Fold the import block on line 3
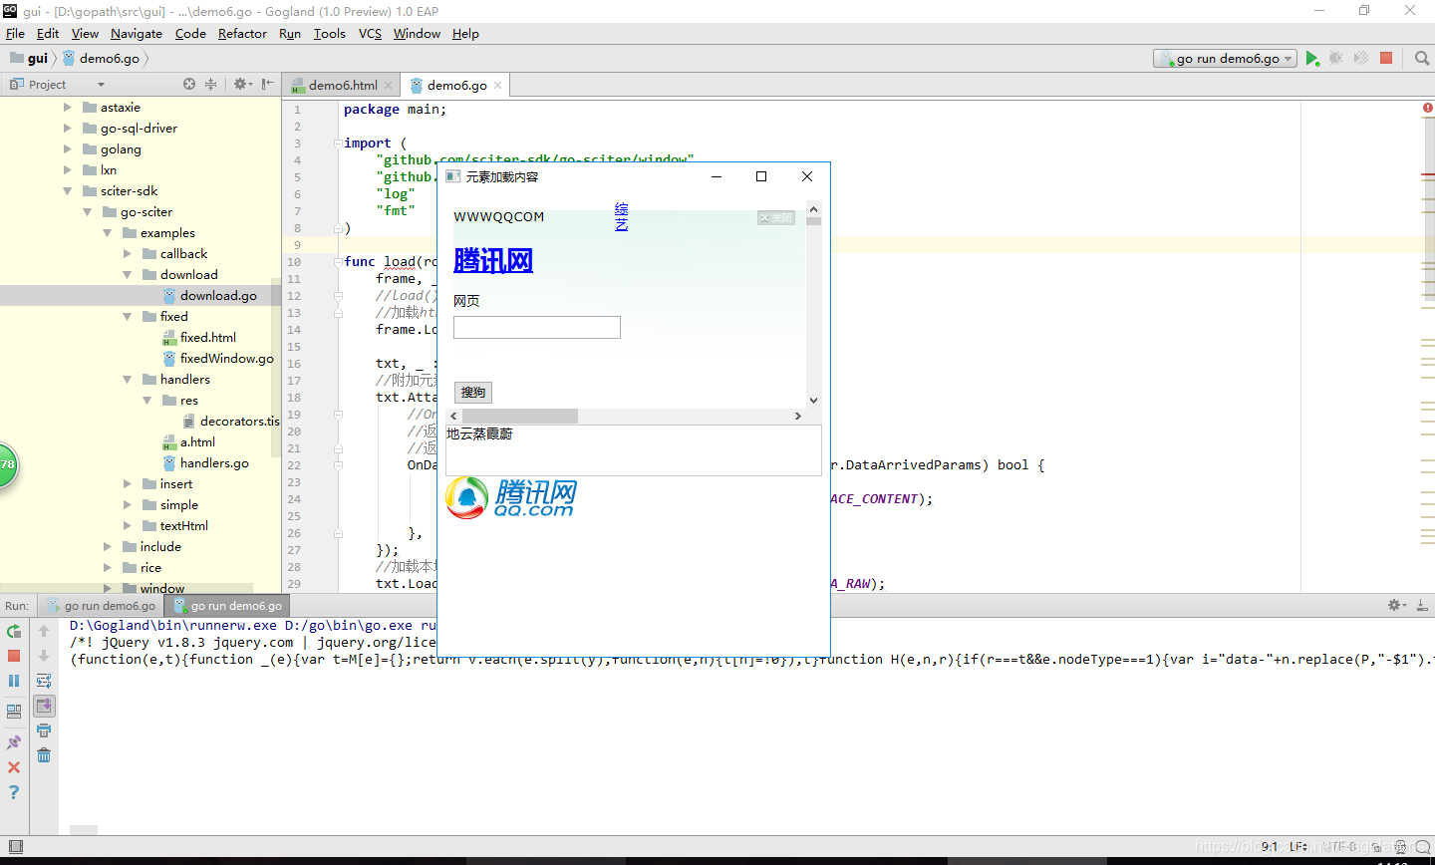Image resolution: width=1435 pixels, height=865 pixels. pyautogui.click(x=338, y=144)
